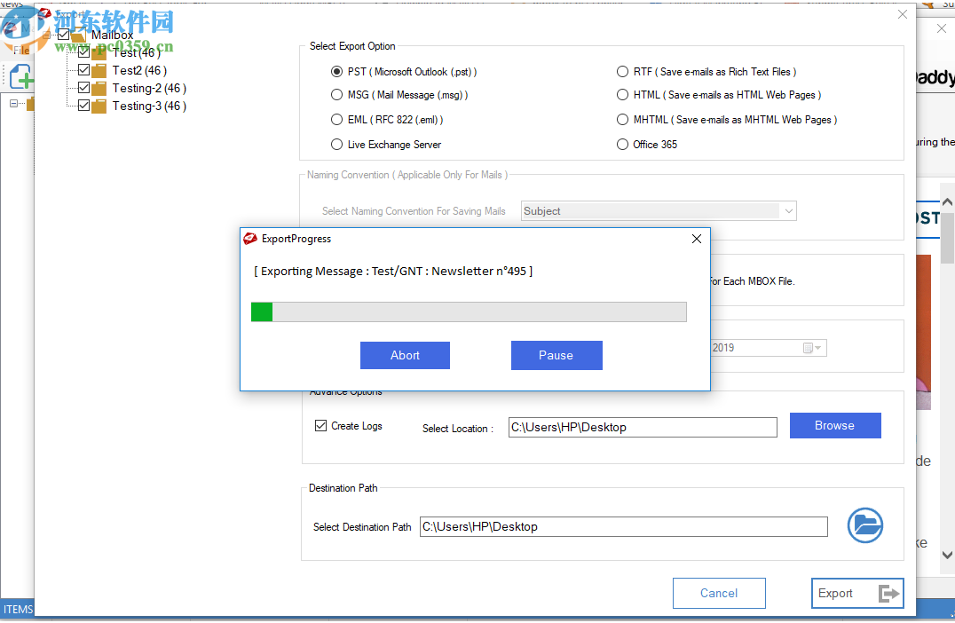Click the green export progress bar
This screenshot has height=623, width=955.
(x=261, y=311)
